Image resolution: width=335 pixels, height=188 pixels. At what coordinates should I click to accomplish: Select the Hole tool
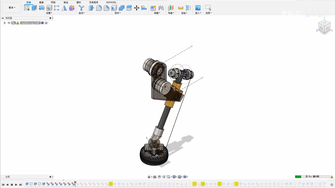point(49,8)
